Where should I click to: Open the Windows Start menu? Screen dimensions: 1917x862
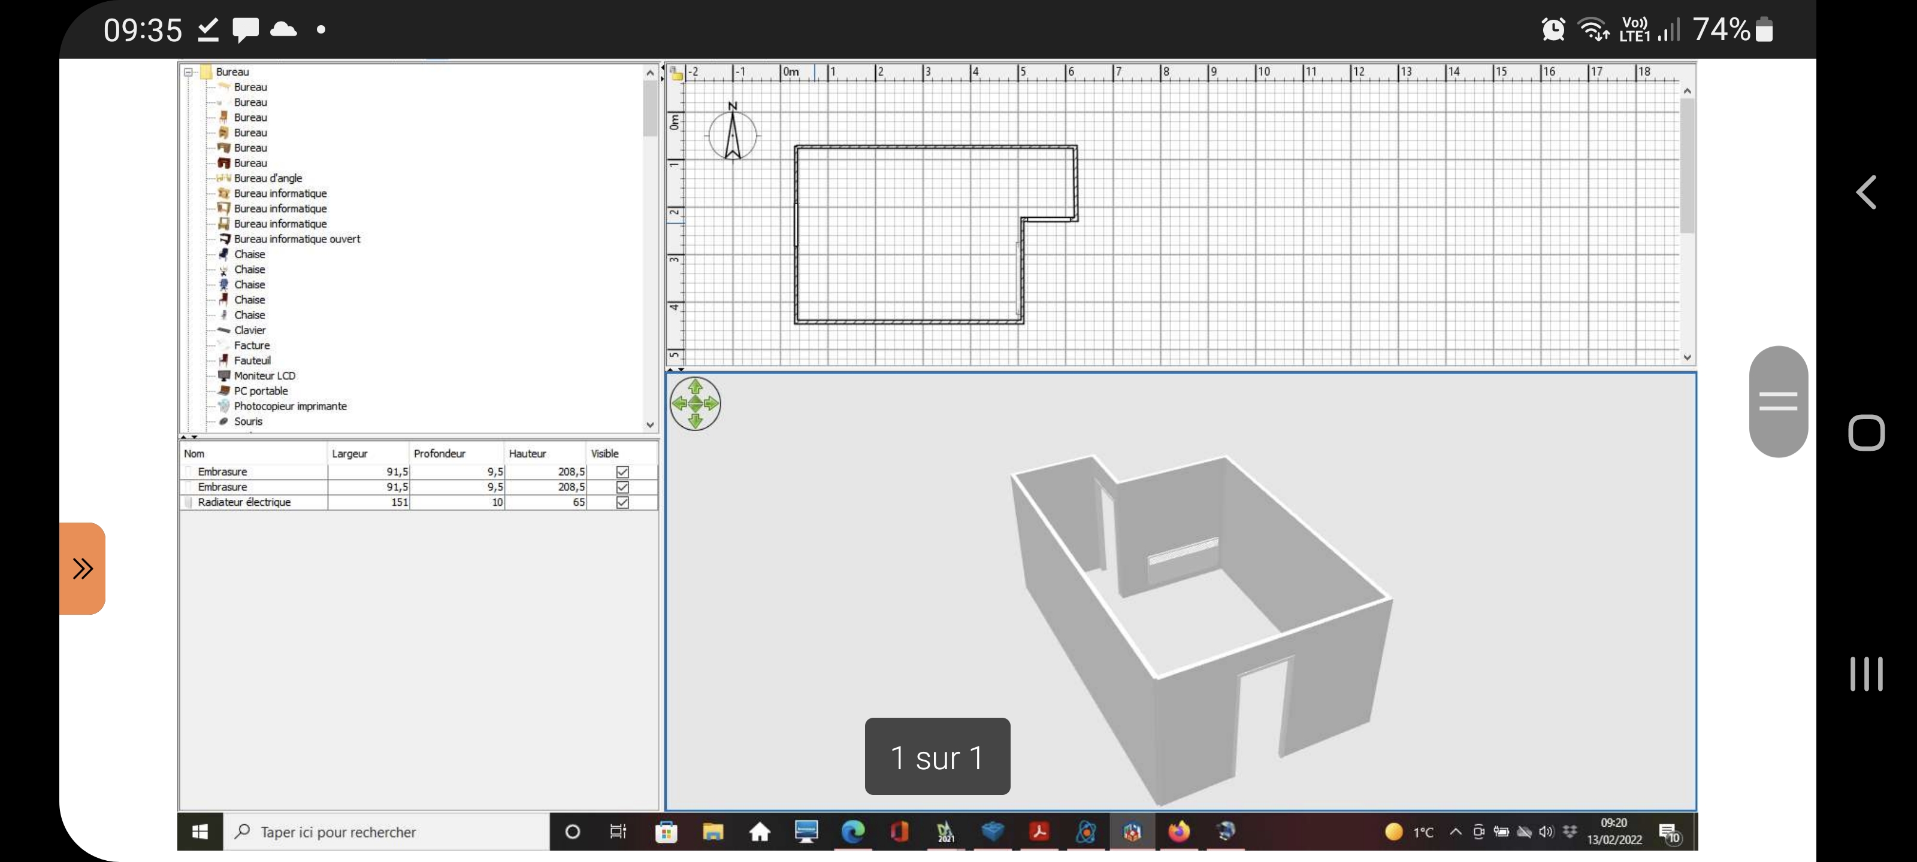(x=199, y=831)
